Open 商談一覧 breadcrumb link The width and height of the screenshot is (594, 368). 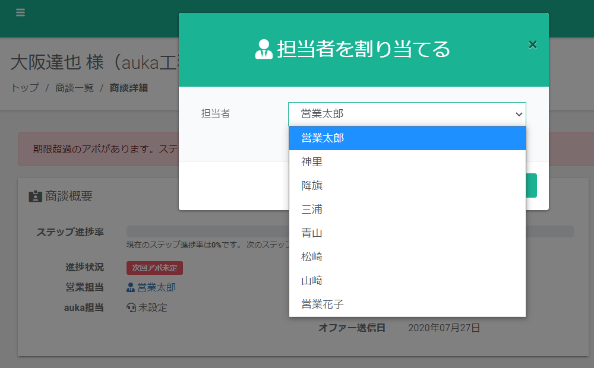[x=74, y=88]
